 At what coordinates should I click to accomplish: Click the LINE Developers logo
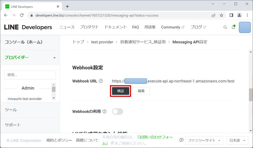click(x=28, y=27)
